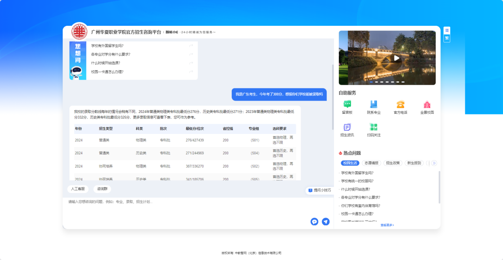503x260 pixels.
Task: Click suggested question 学校有外国留学生吗? in chat
Action: coord(107,46)
